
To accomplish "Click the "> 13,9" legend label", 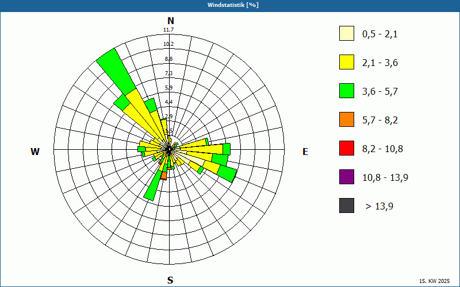I will (x=379, y=207).
